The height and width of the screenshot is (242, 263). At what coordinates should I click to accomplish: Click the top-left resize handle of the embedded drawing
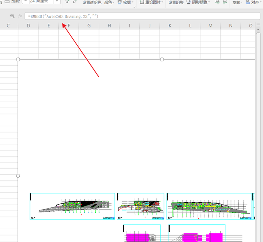(x=18, y=59)
